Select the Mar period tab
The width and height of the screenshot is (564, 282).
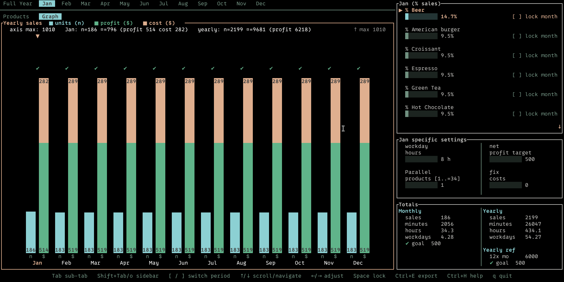[x=86, y=4]
